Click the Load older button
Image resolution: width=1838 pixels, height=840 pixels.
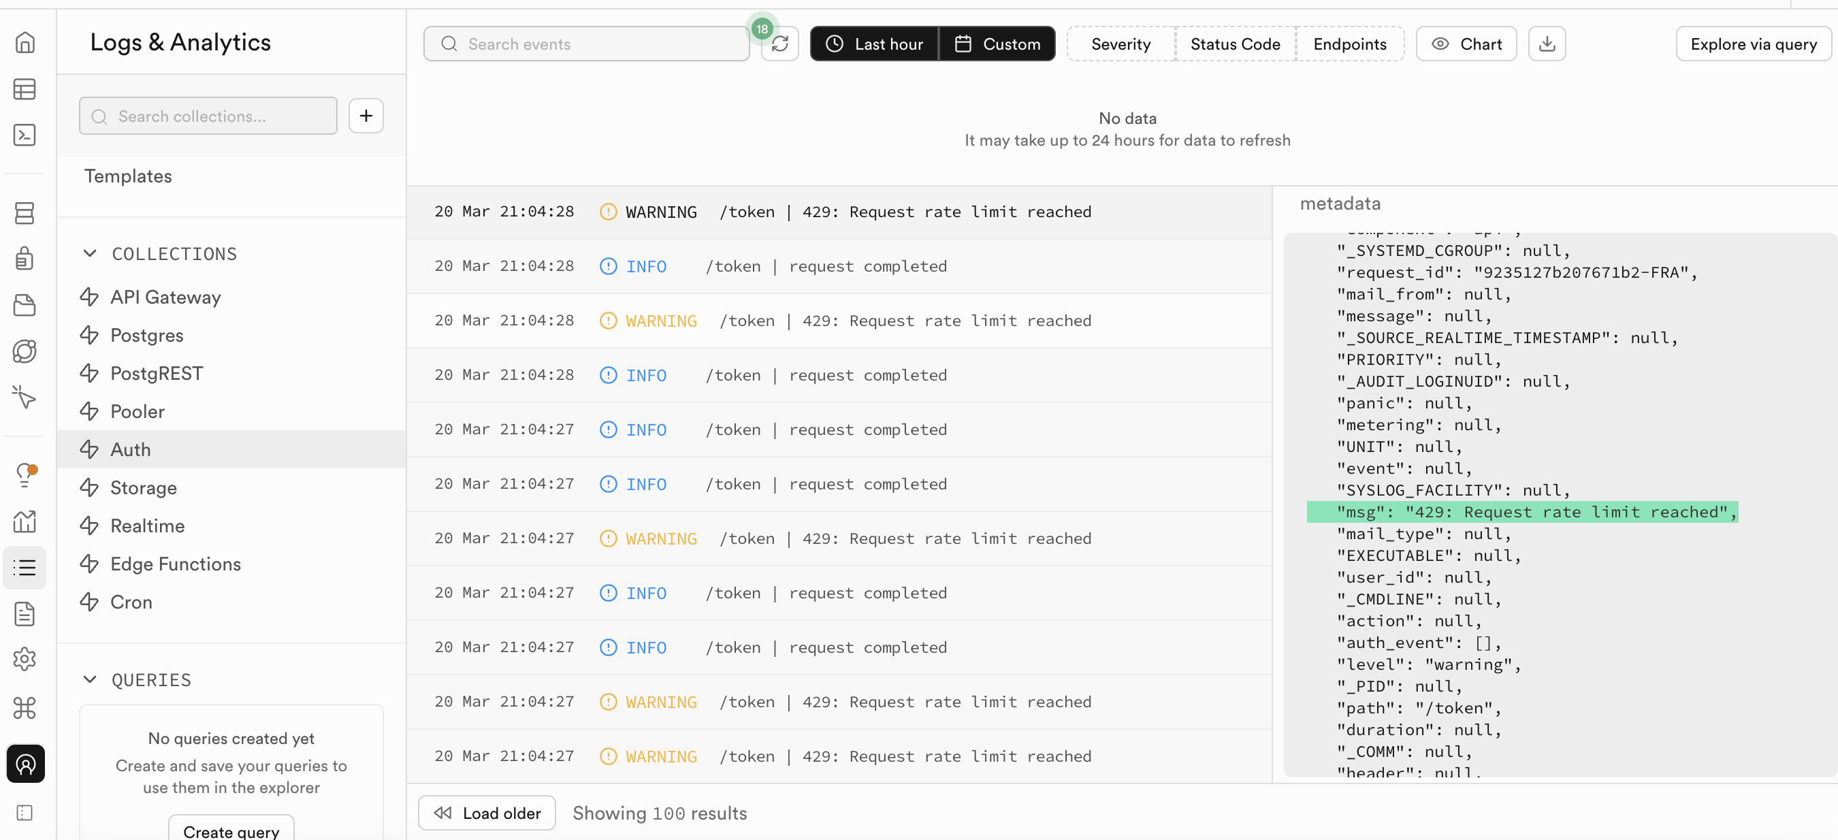[487, 813]
